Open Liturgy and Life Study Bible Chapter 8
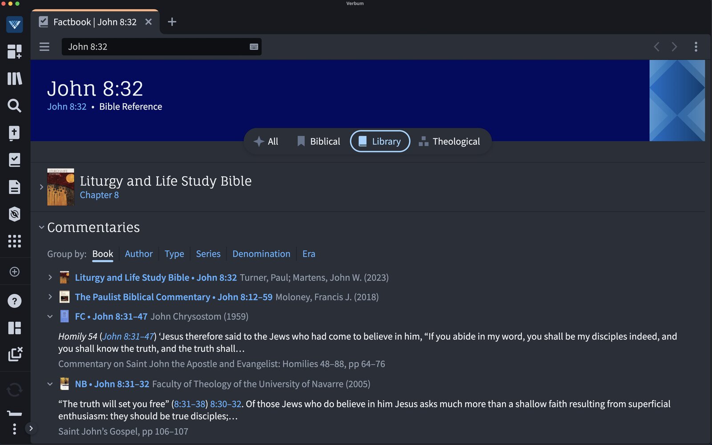 point(99,195)
